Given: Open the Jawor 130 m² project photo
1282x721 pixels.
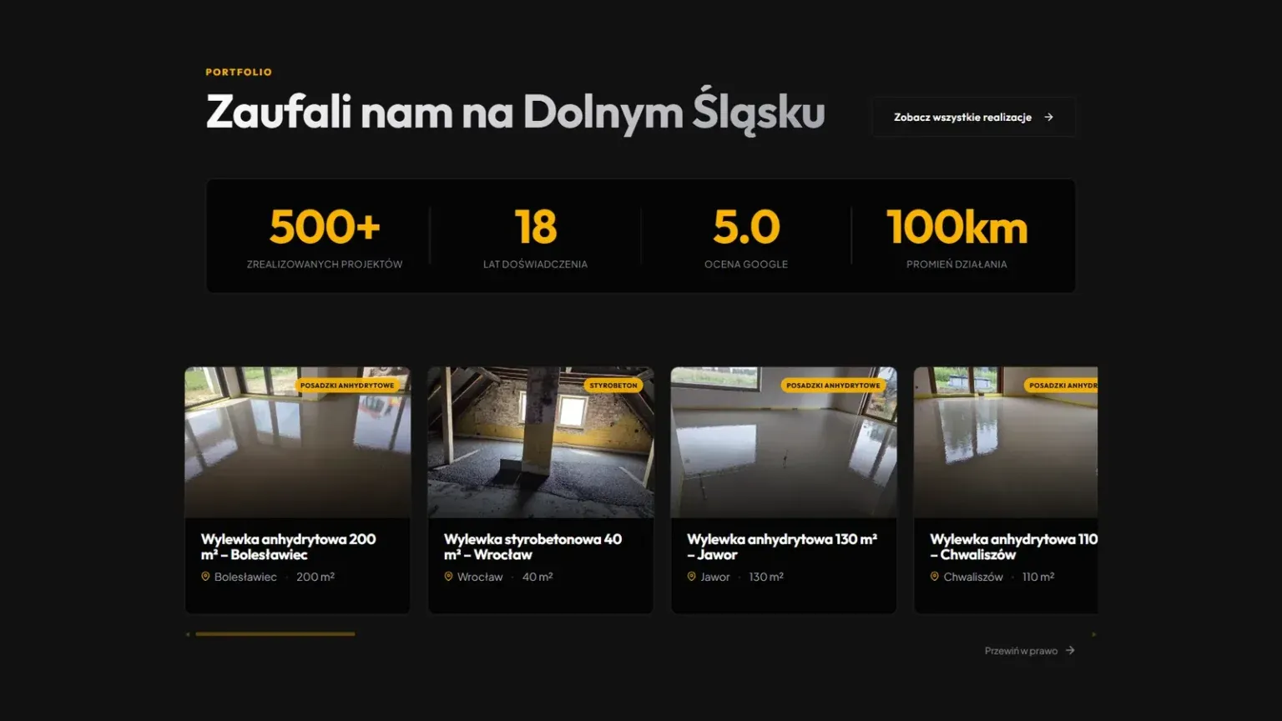Looking at the screenshot, I should (784, 442).
